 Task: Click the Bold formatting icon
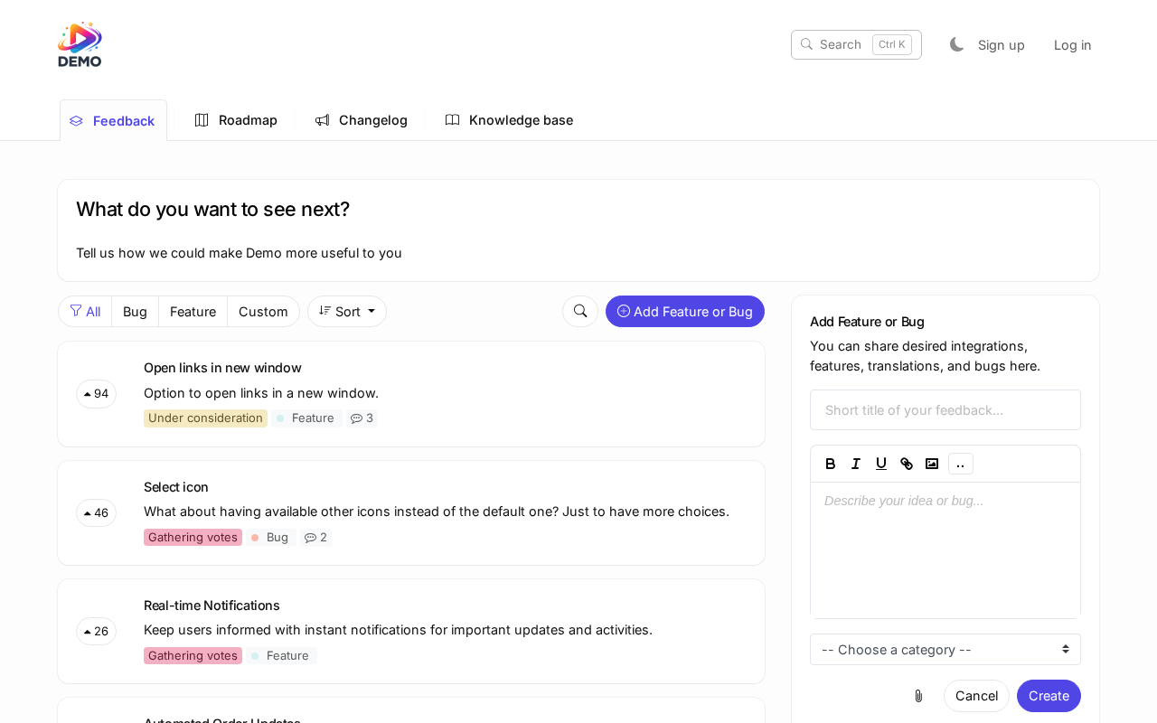(x=830, y=464)
